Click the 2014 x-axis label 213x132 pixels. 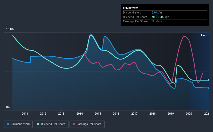click(x=80, y=114)
